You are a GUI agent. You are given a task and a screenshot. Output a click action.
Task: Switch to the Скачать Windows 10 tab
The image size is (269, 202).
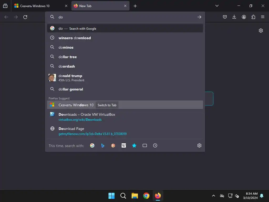[41, 6]
